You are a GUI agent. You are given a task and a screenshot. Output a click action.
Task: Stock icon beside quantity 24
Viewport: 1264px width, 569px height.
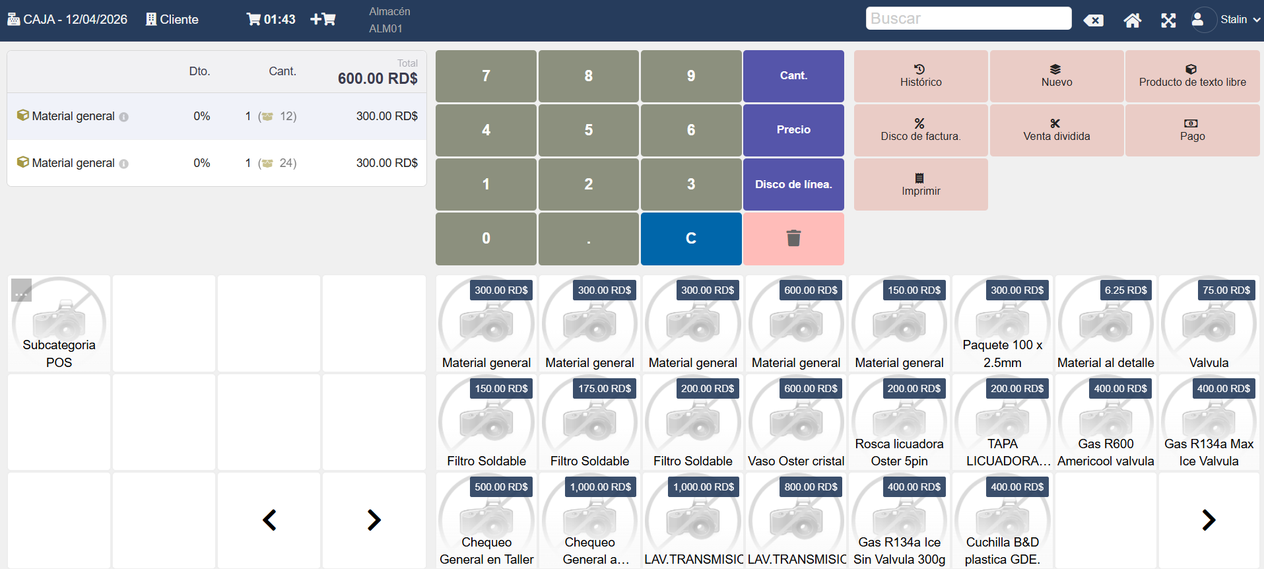pyautogui.click(x=267, y=164)
